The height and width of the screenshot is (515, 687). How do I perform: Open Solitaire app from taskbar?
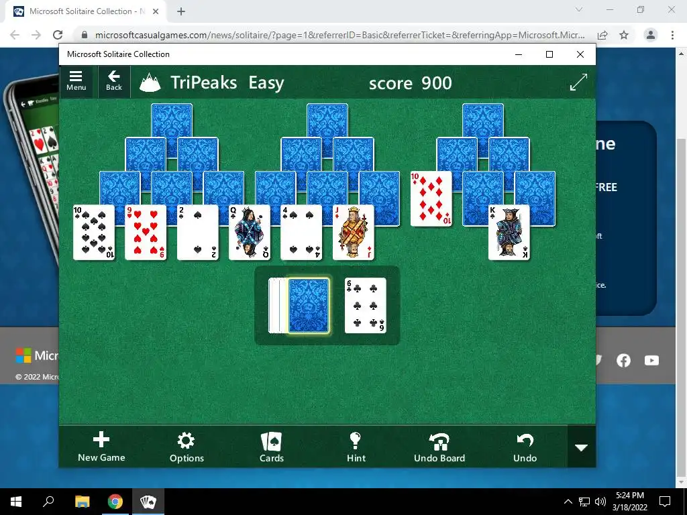coord(148,502)
